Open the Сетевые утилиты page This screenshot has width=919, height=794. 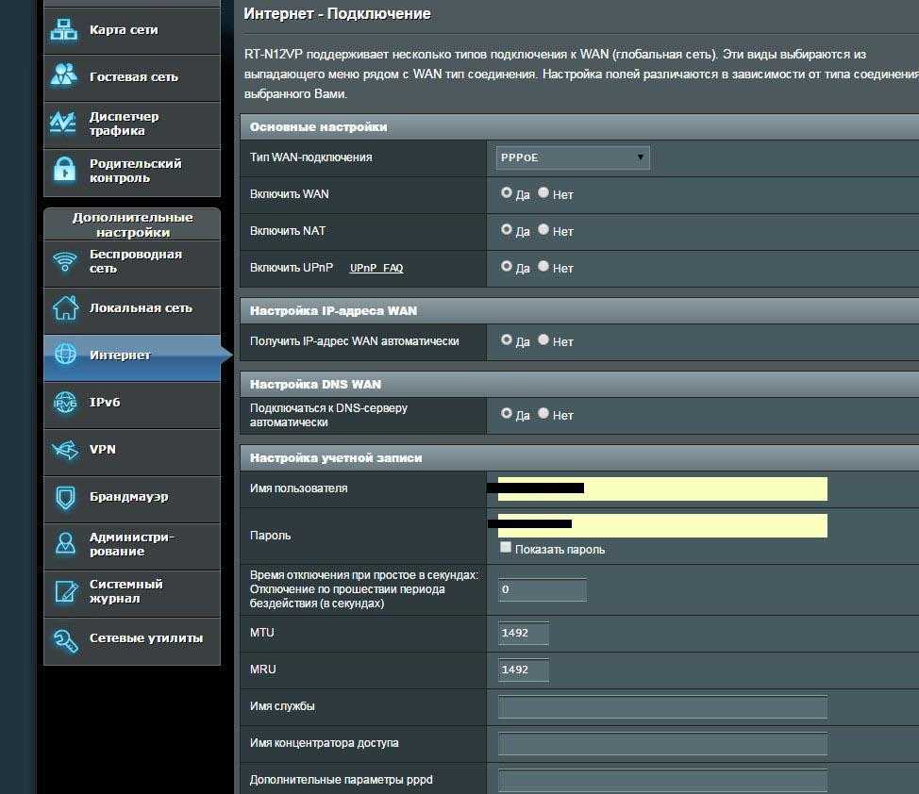(132, 640)
